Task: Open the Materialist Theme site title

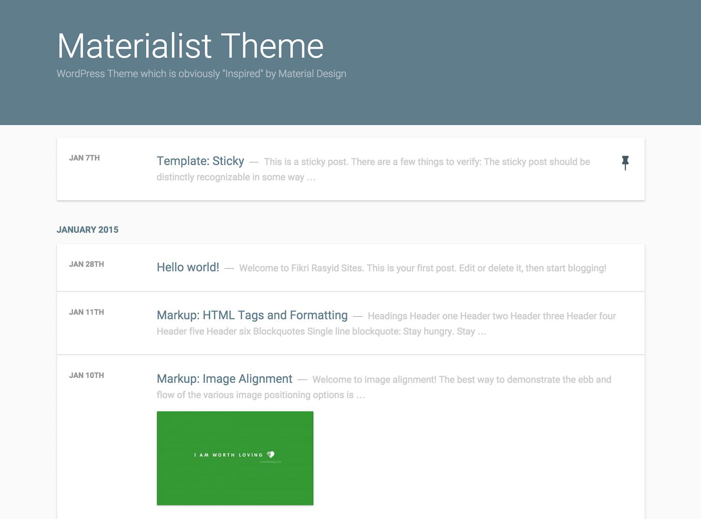Action: [x=190, y=46]
